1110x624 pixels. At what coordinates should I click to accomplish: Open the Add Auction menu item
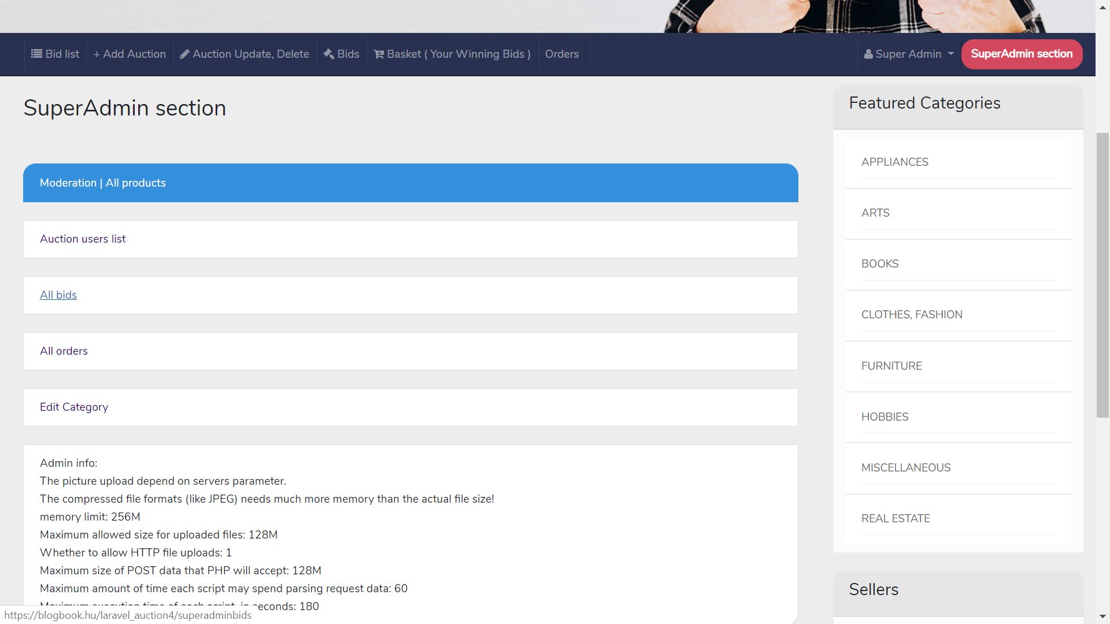pos(129,54)
